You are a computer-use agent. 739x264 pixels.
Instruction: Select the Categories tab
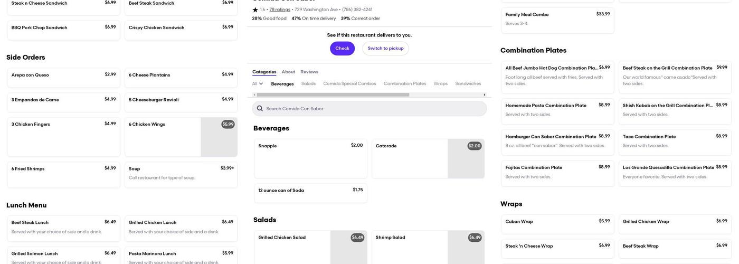(x=264, y=72)
